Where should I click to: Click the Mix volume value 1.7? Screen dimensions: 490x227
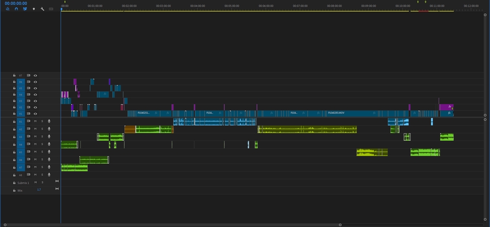click(x=39, y=190)
